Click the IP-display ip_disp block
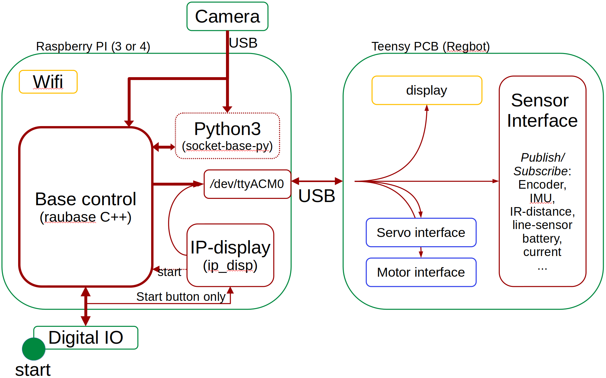The width and height of the screenshot is (606, 378). pyautogui.click(x=230, y=255)
